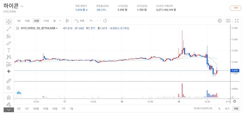Set the range to 2년
Viewport: 245px width, 115px height.
[x=19, y=109]
